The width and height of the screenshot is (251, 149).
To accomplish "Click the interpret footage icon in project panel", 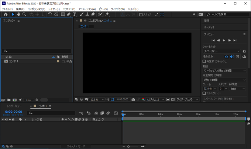I will click(x=3, y=100).
